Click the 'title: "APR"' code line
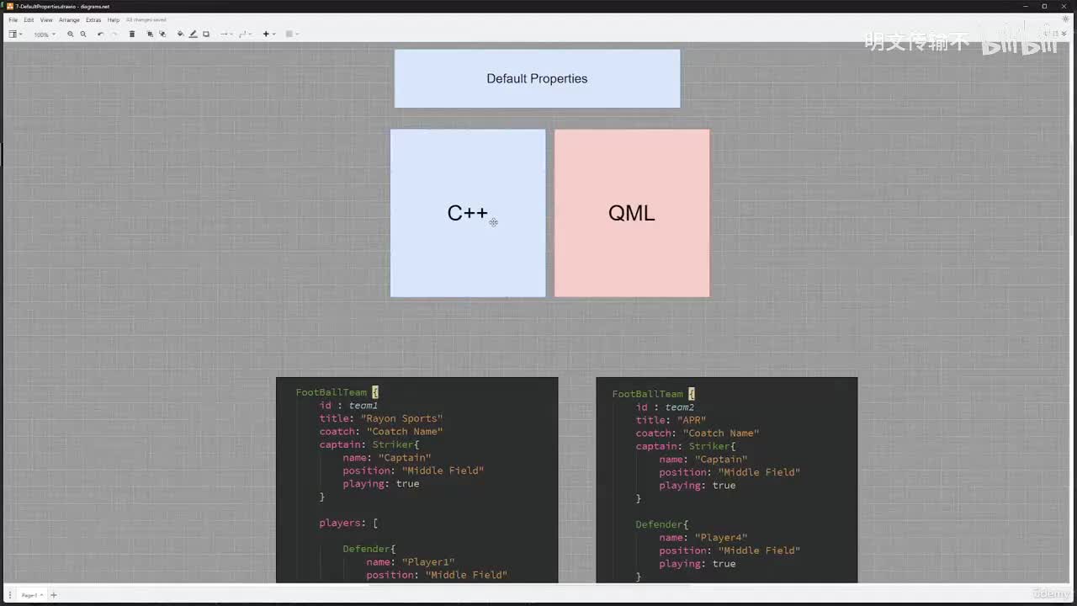Viewport: 1077px width, 606px height. tap(671, 420)
